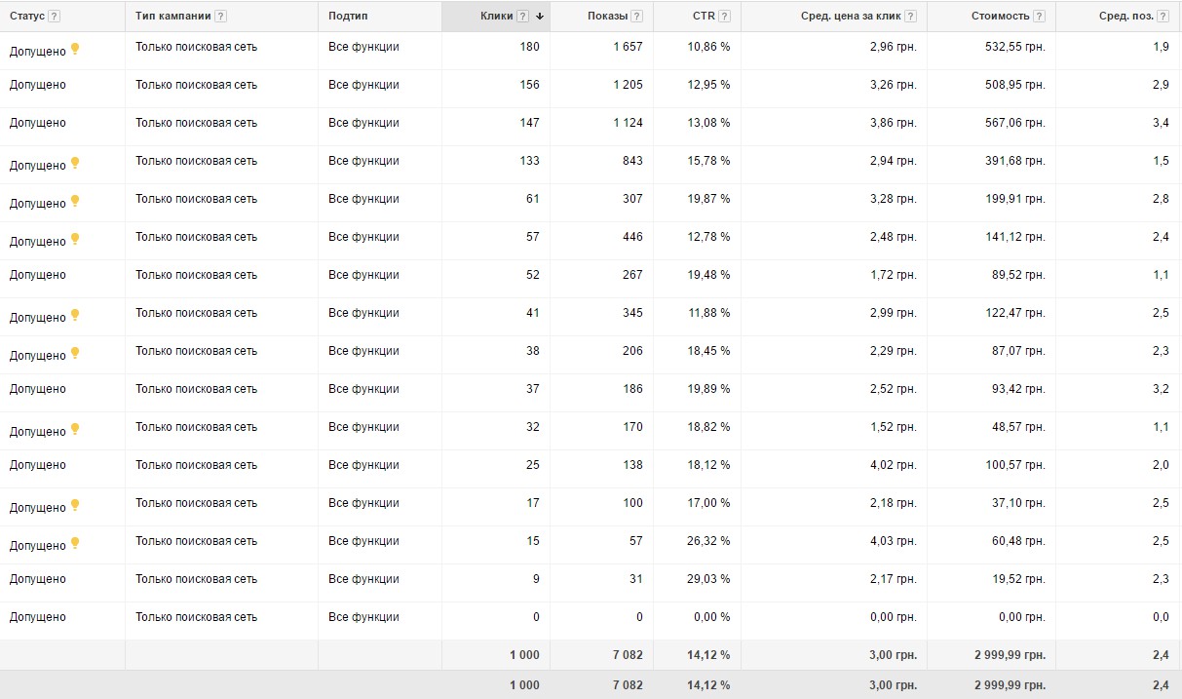Click the question mark beside Показы
Viewport: 1182px width, 699px height.
click(x=636, y=17)
